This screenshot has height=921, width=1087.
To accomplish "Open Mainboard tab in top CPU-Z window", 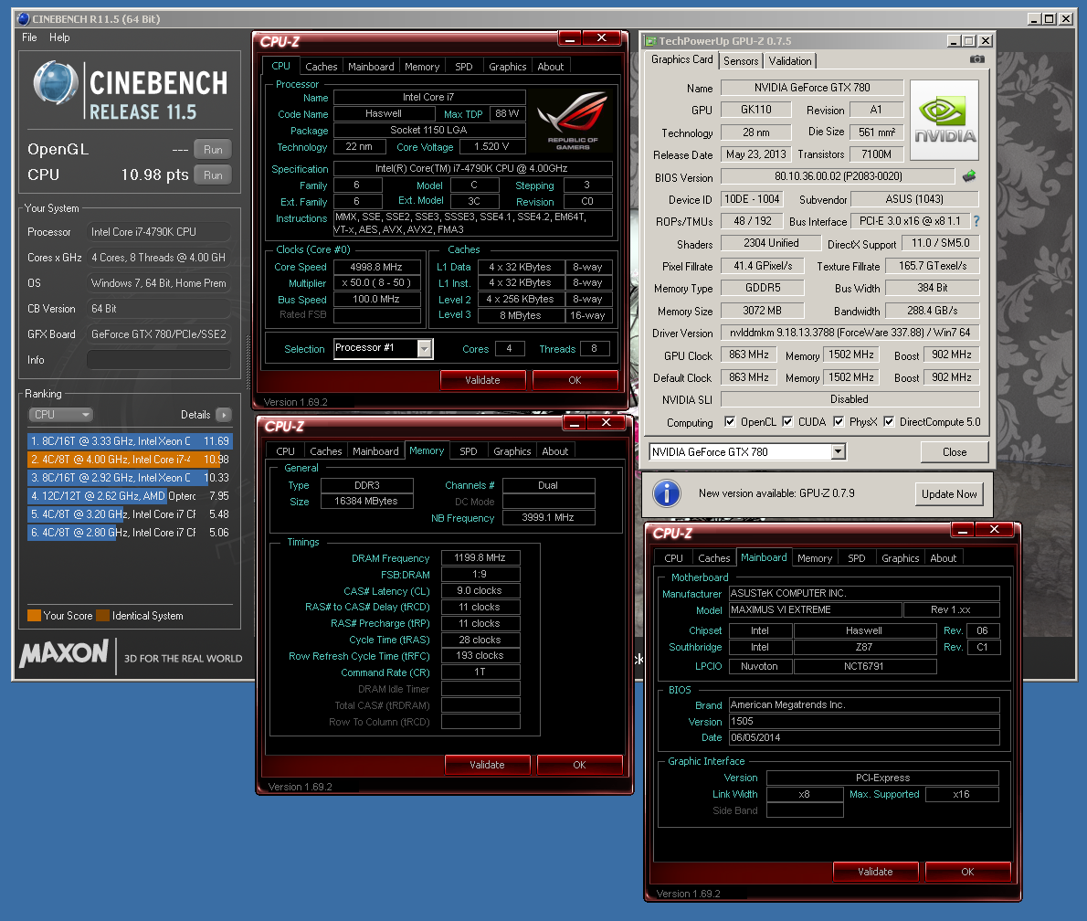I will [371, 67].
